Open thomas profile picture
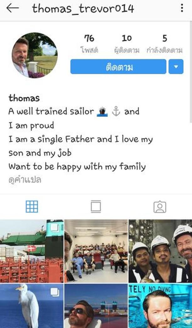Screen dimensions: 192x328 (35, 55)
